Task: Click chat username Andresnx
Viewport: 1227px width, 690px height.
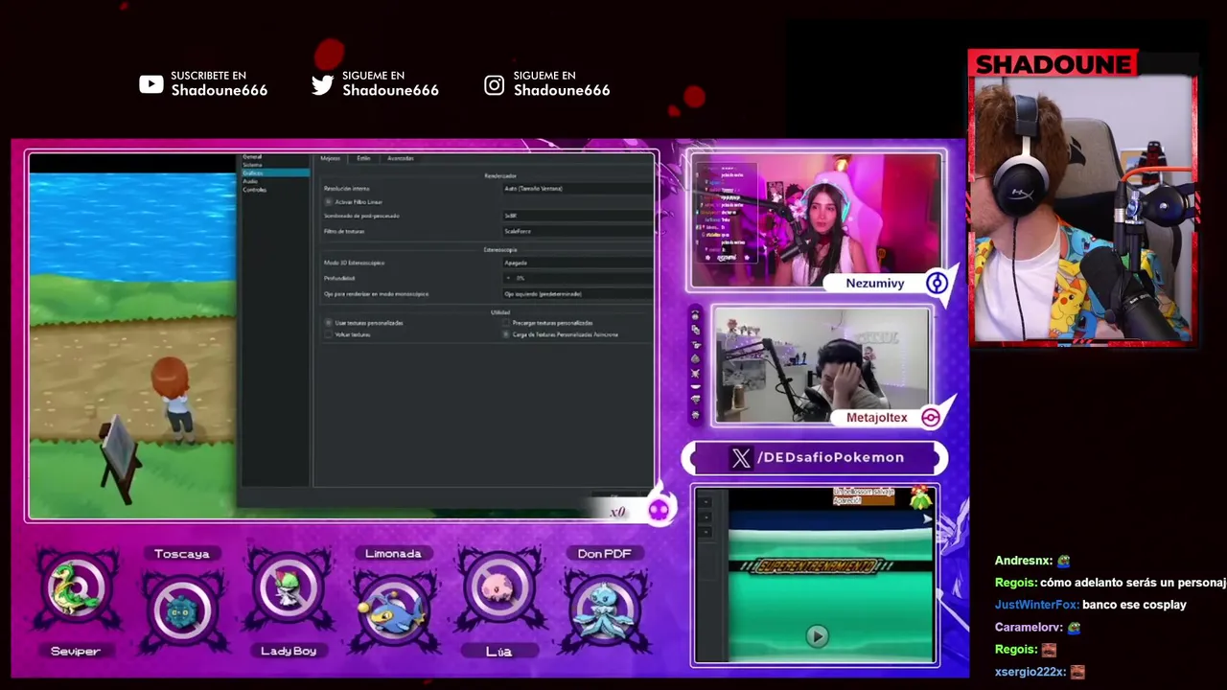Action: [1022, 561]
